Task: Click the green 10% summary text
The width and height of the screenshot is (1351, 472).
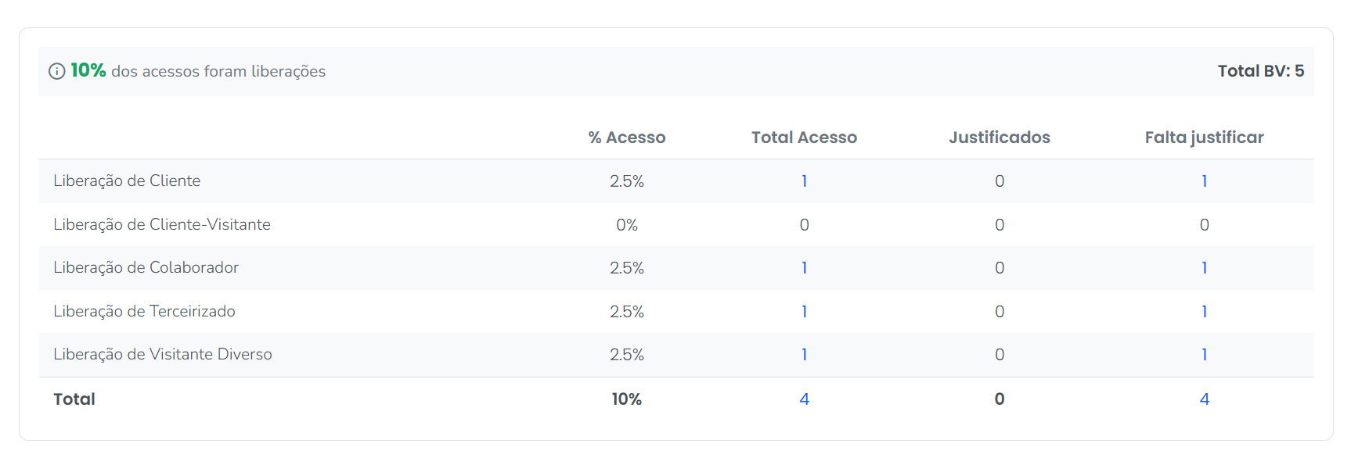Action: [x=88, y=70]
